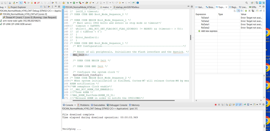
Task: Click red Terminate icon in Console toolbar
Action: click(216, 105)
